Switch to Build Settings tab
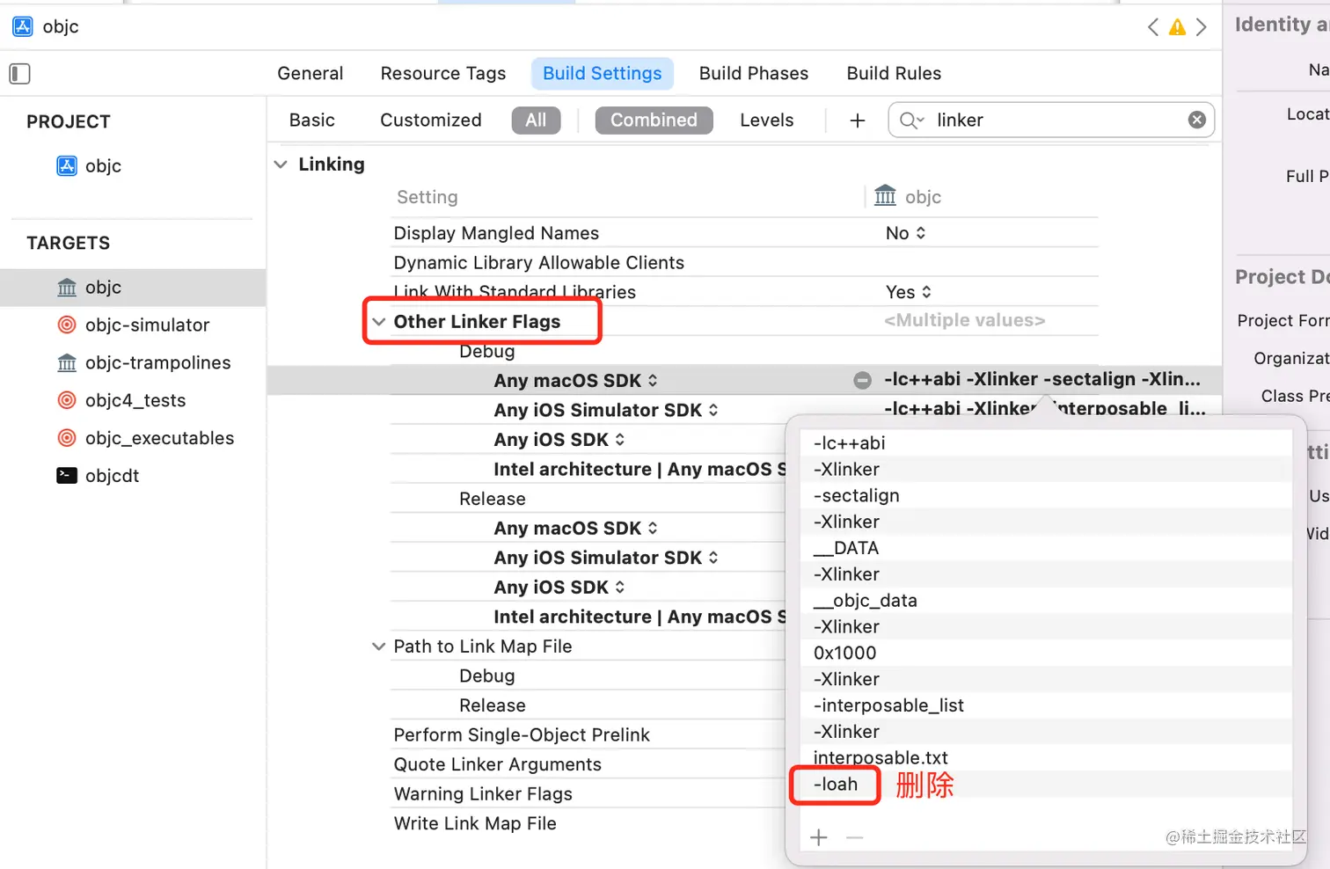Viewport: 1330px width, 869px height. (x=603, y=74)
